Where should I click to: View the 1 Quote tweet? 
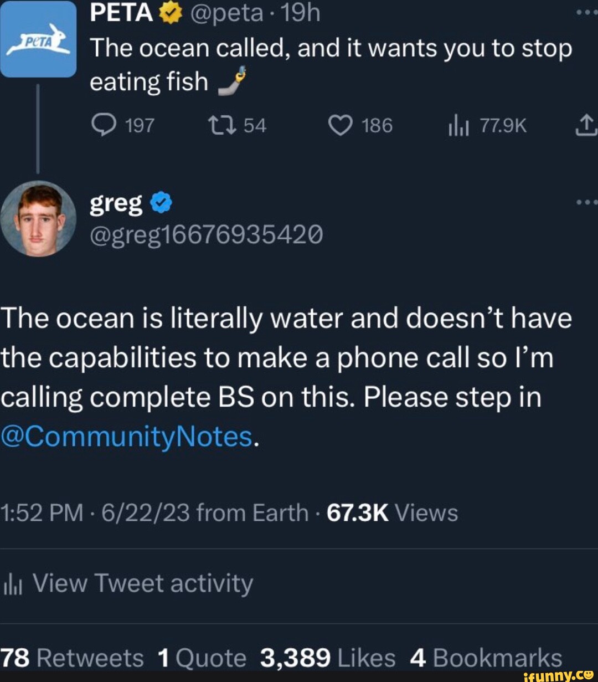tap(202, 658)
